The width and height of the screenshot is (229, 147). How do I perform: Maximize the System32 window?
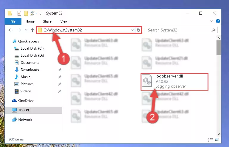[x=201, y=13]
